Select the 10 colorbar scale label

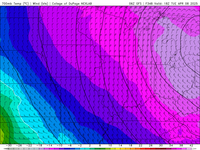click(x=110, y=145)
